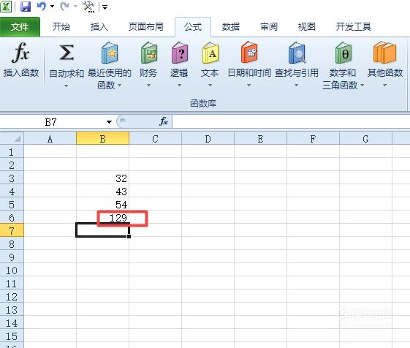Viewport: 410px width, 348px height.
Task: Click the AutoSum sigma icon
Action: tap(67, 53)
